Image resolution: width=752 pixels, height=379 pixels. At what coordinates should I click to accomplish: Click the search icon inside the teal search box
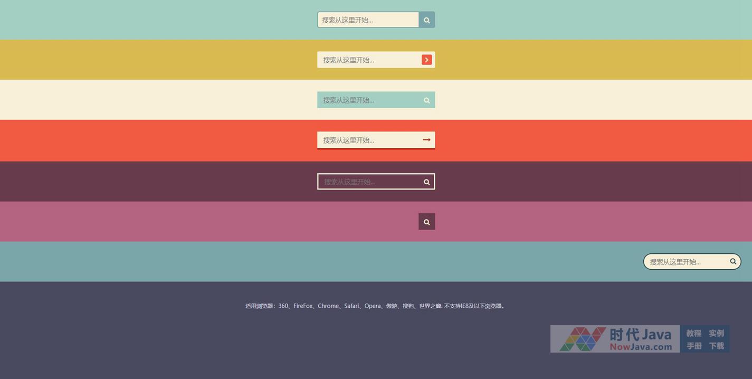[x=426, y=100]
